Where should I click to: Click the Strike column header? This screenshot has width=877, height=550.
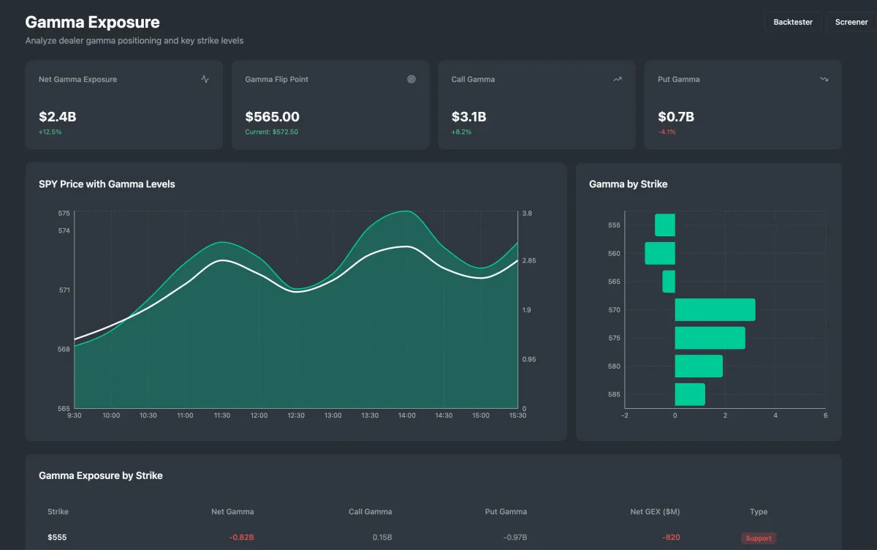click(x=58, y=512)
